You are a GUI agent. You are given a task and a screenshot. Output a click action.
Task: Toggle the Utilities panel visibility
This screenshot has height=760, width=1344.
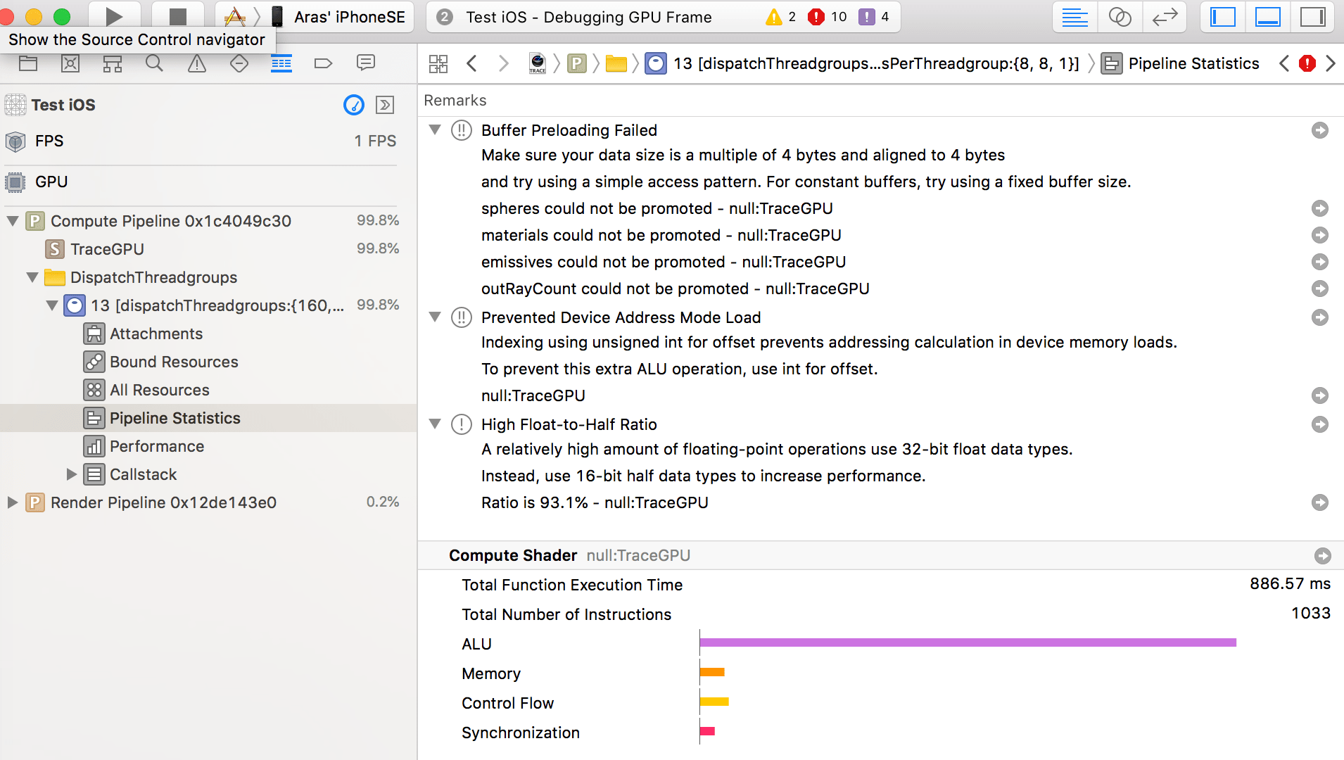pos(1313,17)
